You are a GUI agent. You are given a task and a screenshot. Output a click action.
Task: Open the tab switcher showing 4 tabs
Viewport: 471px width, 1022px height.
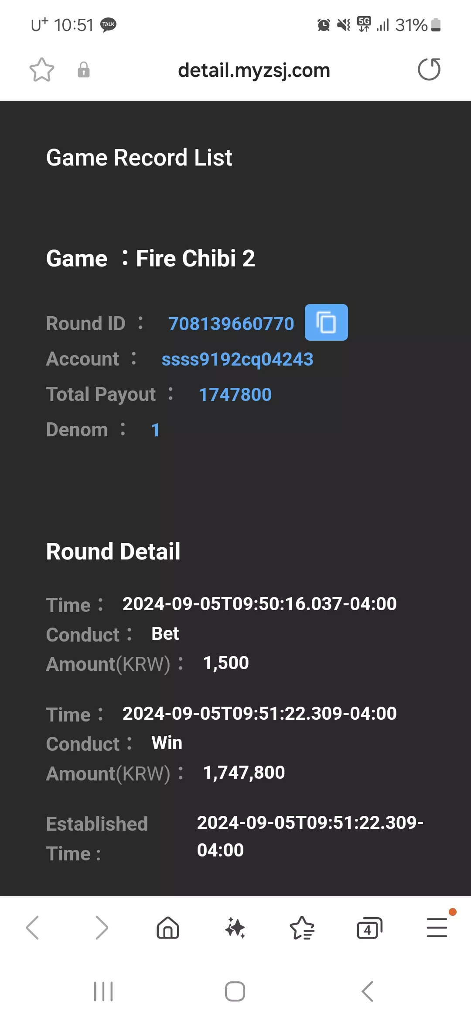369,928
